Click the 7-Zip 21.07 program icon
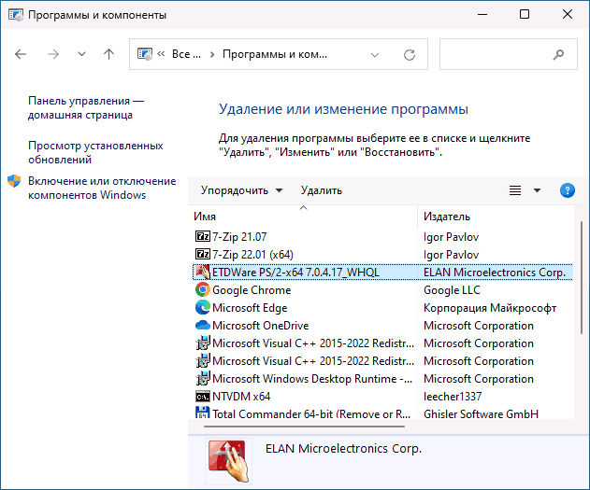This screenshot has width=590, height=490. click(202, 237)
